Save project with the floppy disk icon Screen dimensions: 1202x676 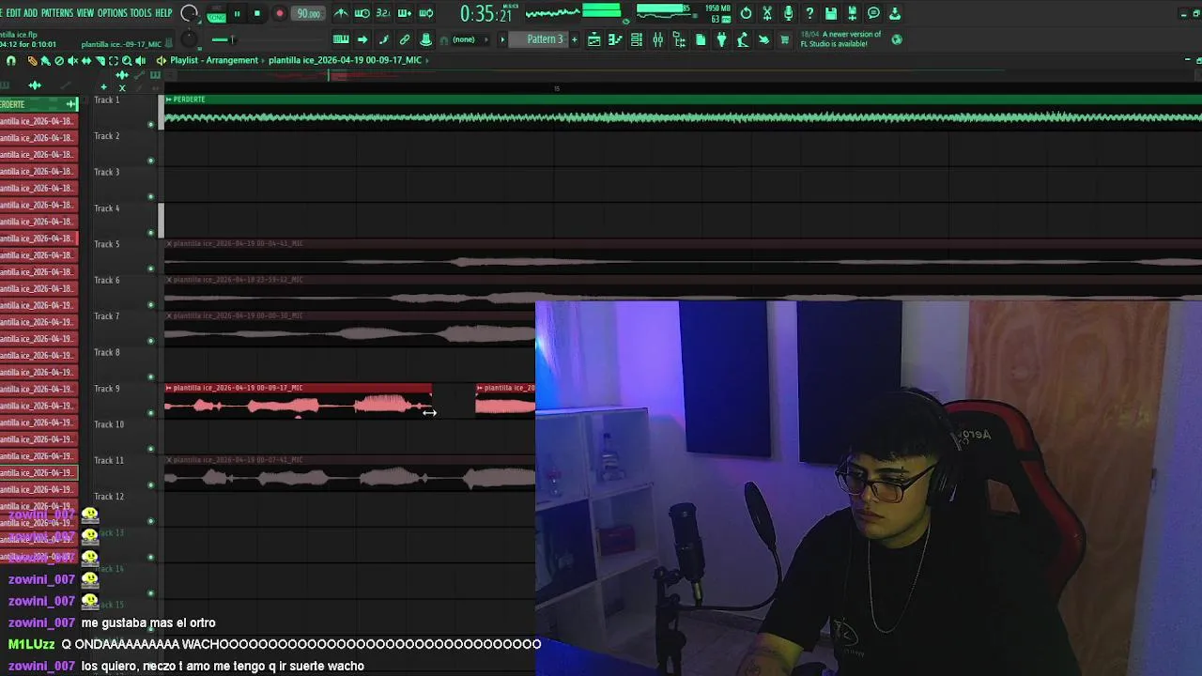pos(831,13)
